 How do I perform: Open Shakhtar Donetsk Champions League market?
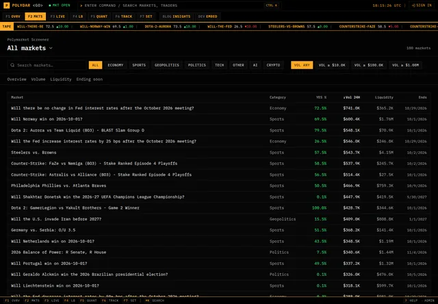coord(219,197)
